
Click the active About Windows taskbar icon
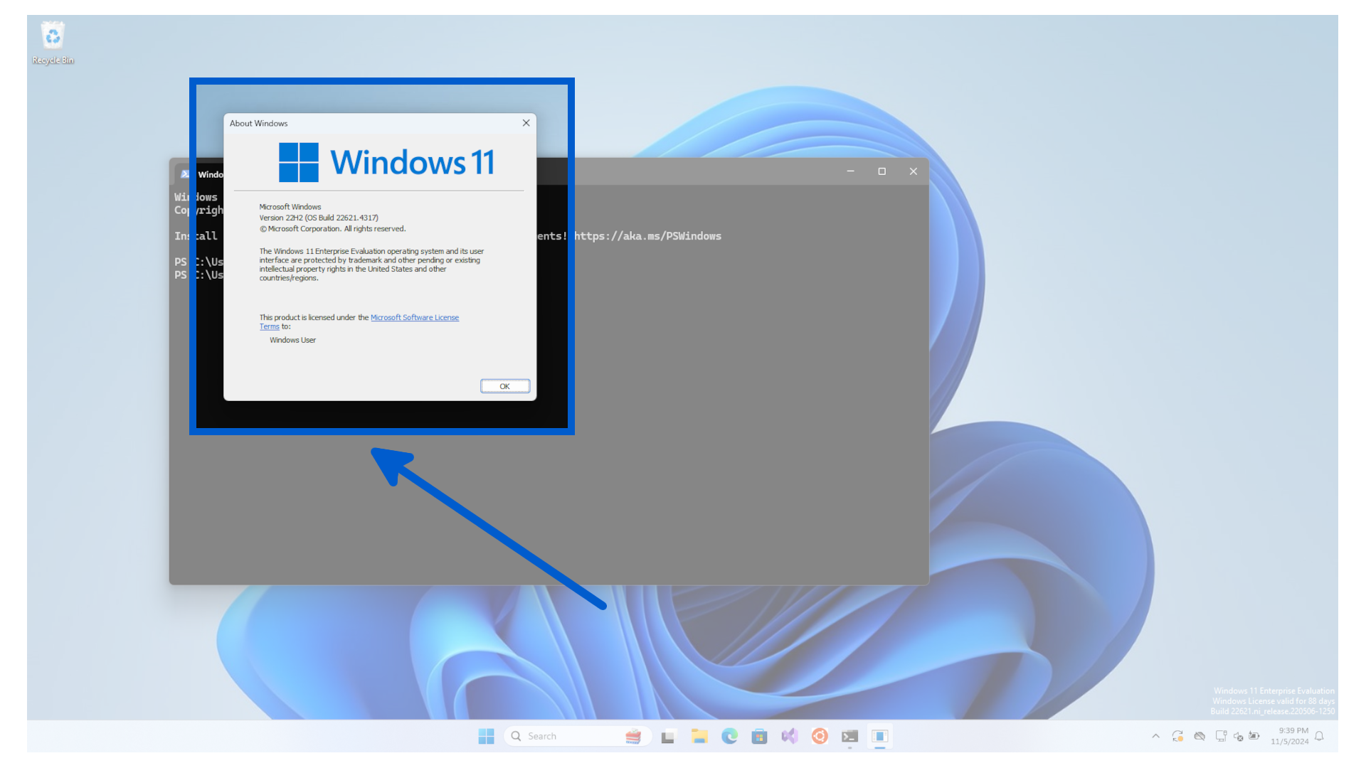point(880,736)
